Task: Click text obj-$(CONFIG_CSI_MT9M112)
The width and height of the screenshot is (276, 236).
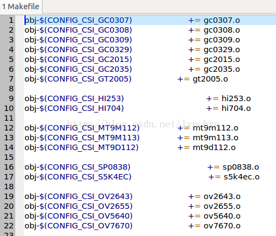Action: coord(82,128)
